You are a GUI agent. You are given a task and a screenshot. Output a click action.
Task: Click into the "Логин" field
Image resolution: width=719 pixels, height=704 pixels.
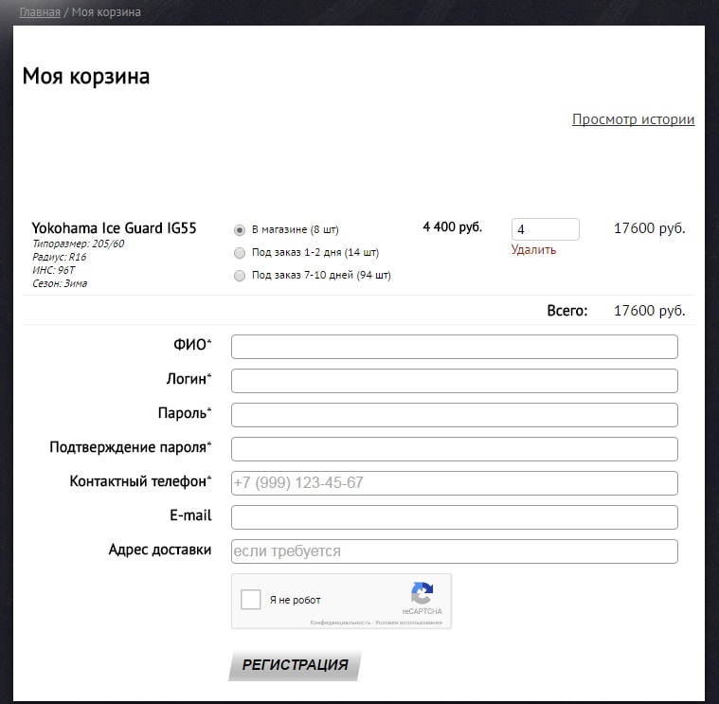[x=454, y=381]
